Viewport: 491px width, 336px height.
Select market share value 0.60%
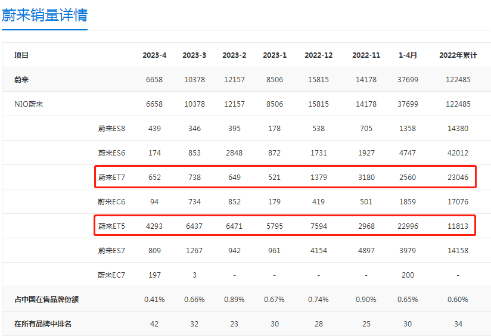[x=458, y=300]
